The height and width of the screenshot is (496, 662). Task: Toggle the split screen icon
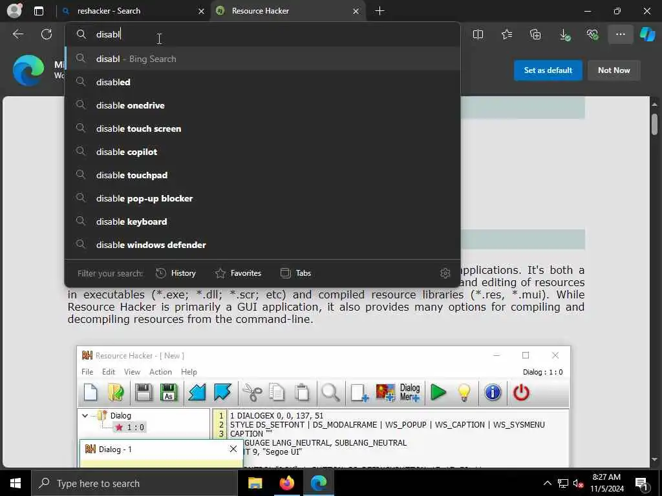(478, 35)
